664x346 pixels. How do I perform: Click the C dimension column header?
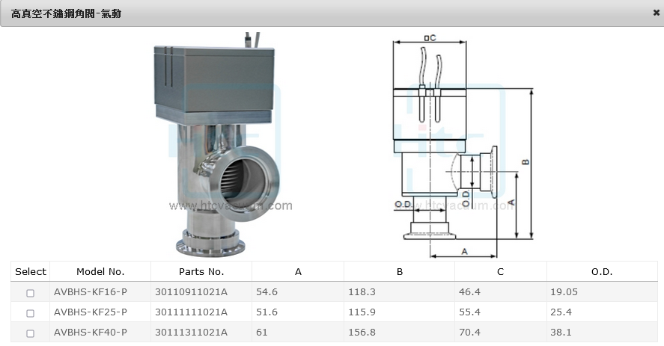pos(500,272)
